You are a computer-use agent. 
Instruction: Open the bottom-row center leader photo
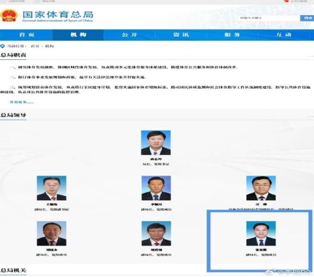coord(156,234)
